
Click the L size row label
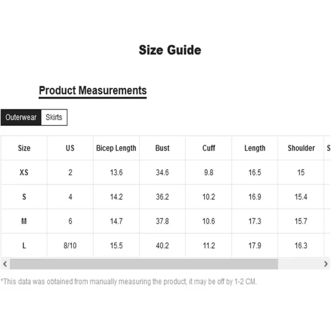click(24, 245)
